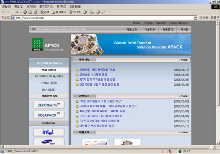220x154 pixels.
Task: Open the Mail icon dropdown arrow
Action: click(94, 12)
